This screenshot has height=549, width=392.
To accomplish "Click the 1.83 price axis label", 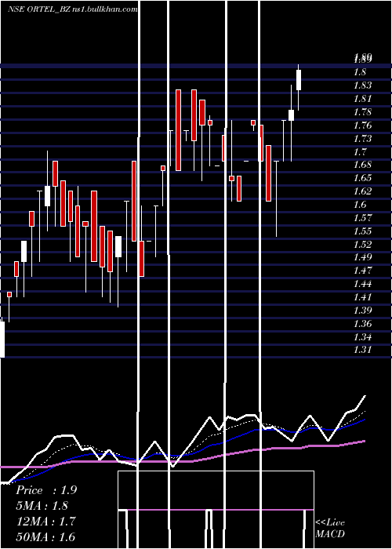I will click(x=362, y=85).
